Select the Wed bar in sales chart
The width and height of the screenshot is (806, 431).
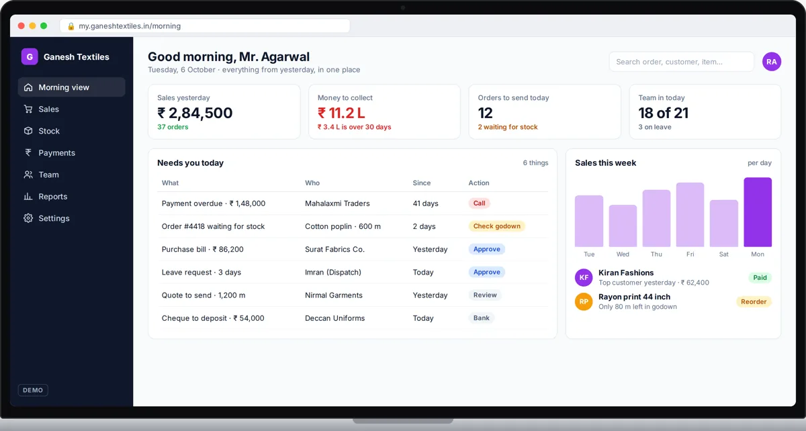coord(623,226)
